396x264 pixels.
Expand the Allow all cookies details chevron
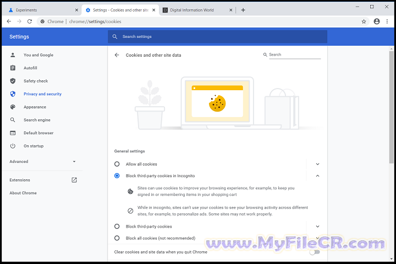pyautogui.click(x=317, y=164)
